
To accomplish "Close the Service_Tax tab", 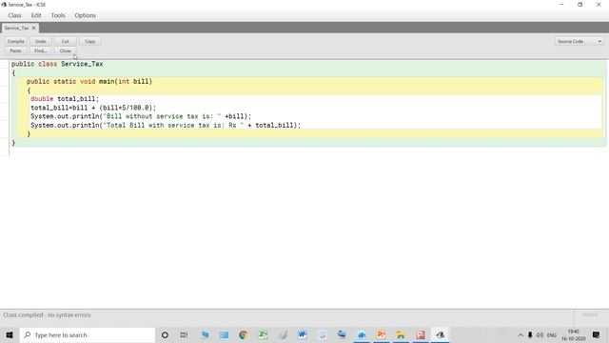I will 34,28.
